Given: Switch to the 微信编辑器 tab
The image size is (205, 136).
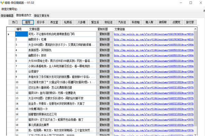Looking at the screenshot, I should [8, 16].
